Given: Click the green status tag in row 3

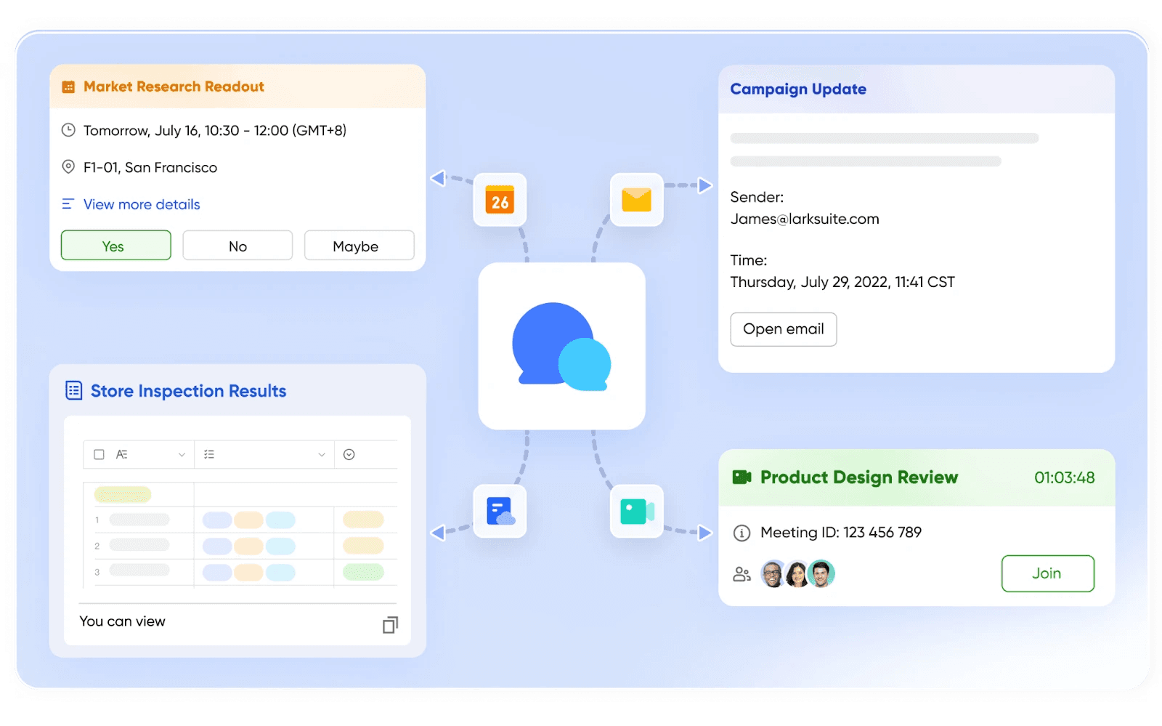Looking at the screenshot, I should tap(363, 572).
